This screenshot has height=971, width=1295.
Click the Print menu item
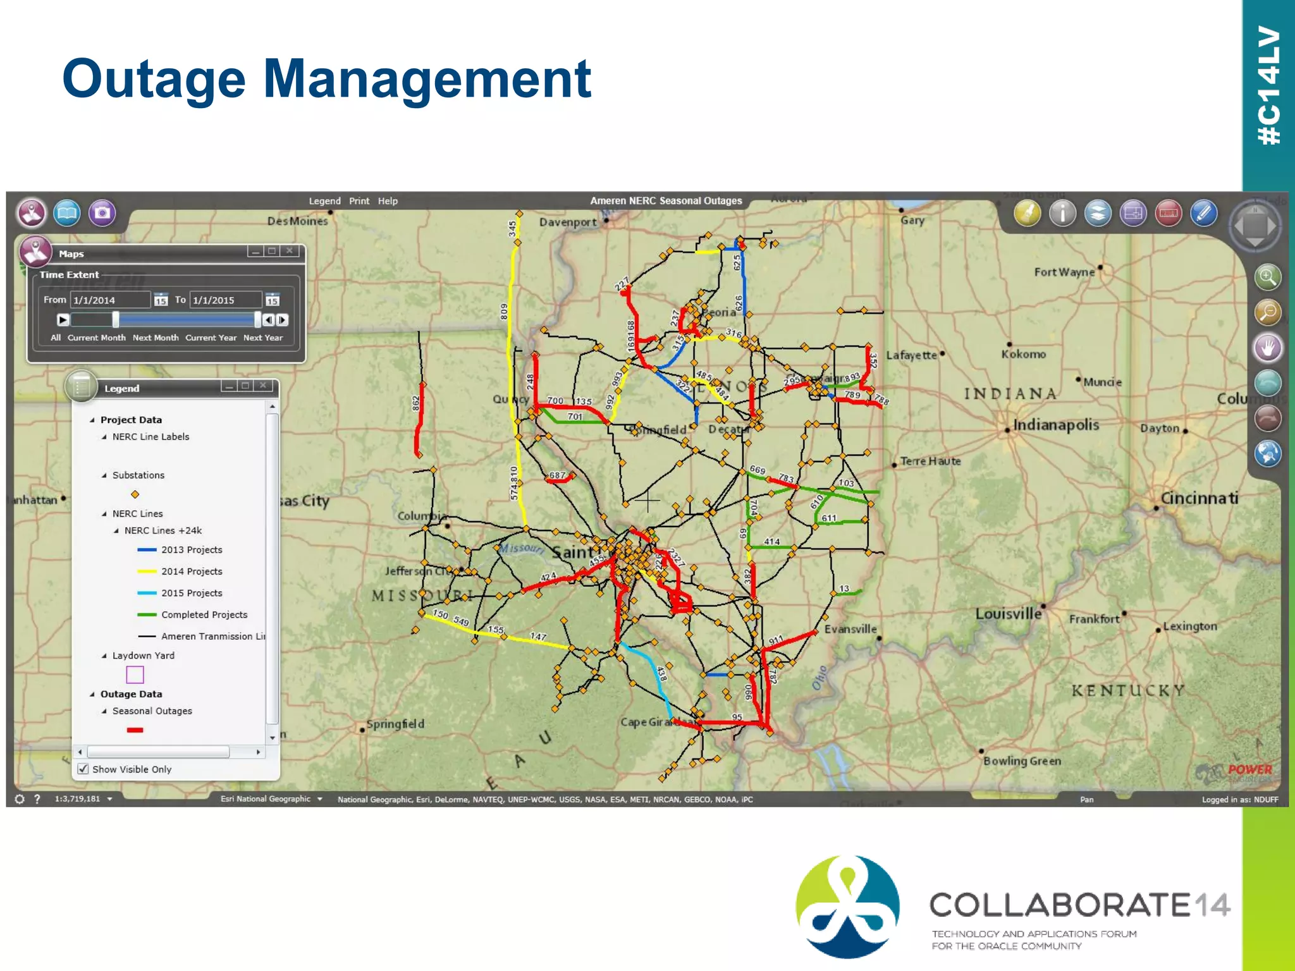point(359,201)
